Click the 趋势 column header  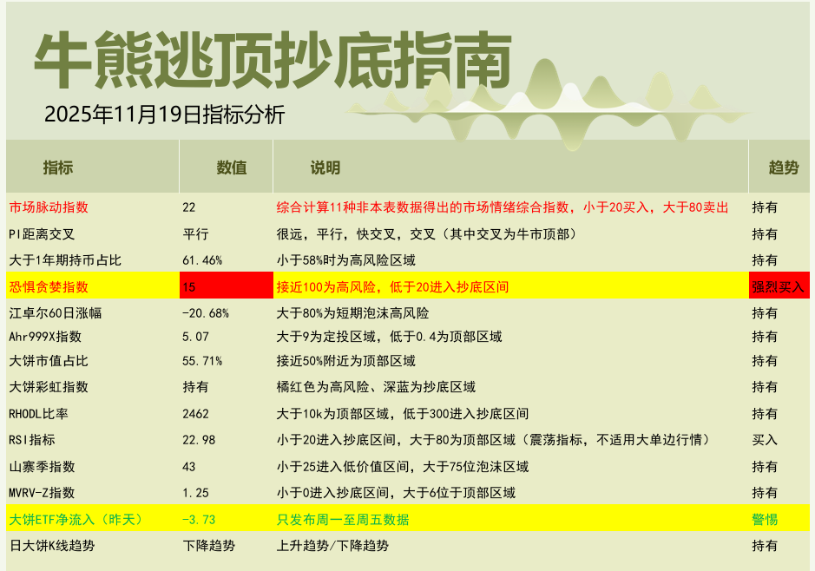coord(783,167)
